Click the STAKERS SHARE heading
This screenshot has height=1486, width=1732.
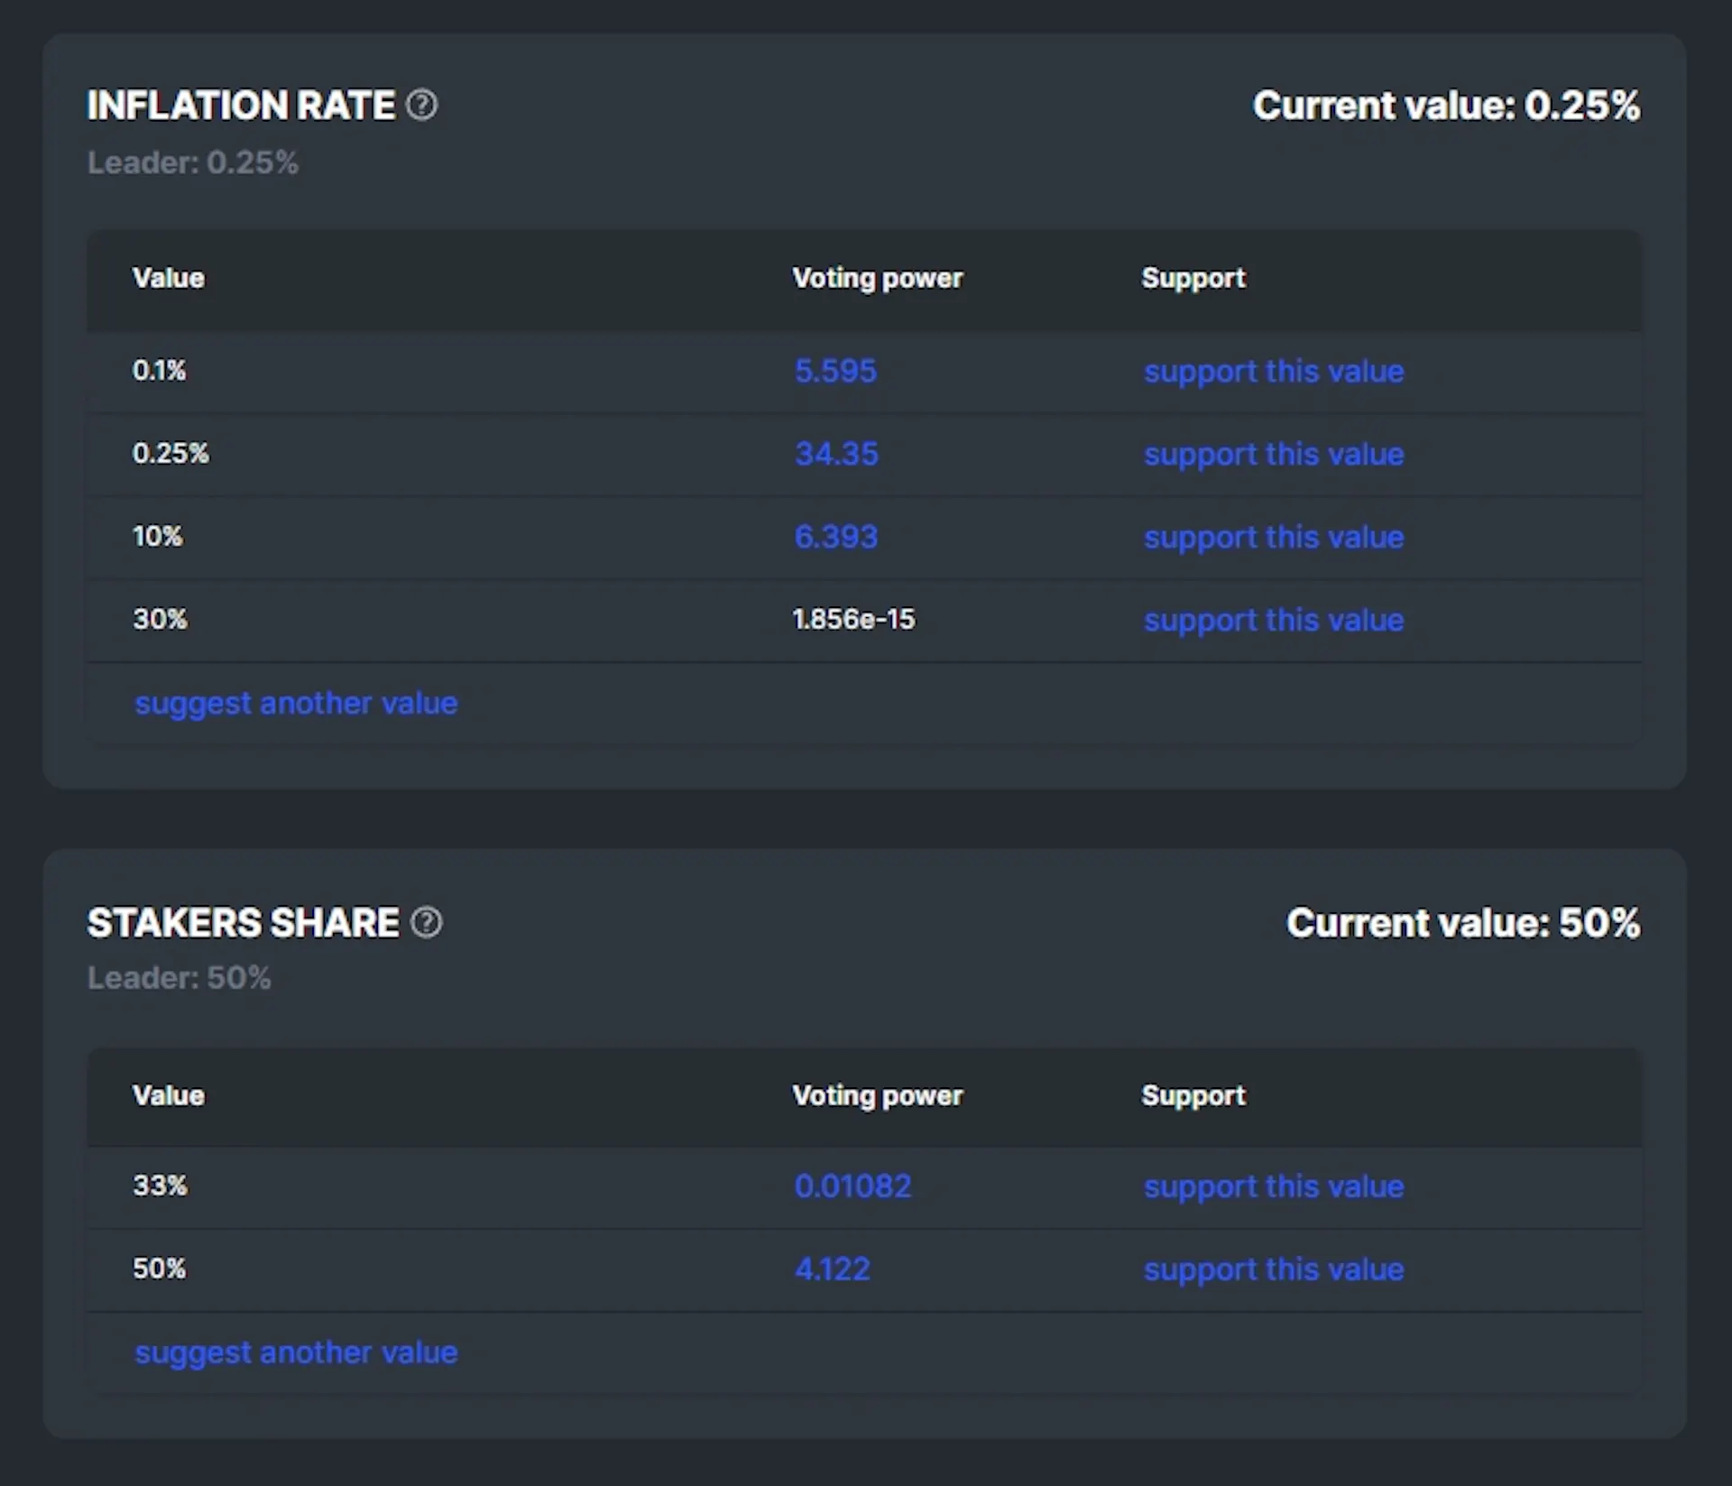point(243,922)
